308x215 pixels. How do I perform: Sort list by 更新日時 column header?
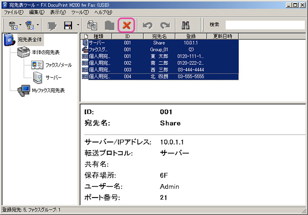pyautogui.click(x=222, y=37)
